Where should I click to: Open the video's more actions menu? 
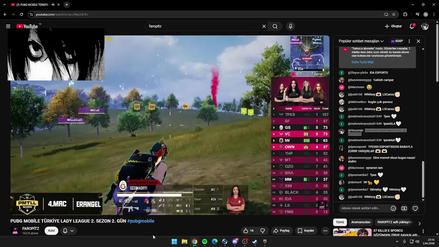[x=325, y=231]
